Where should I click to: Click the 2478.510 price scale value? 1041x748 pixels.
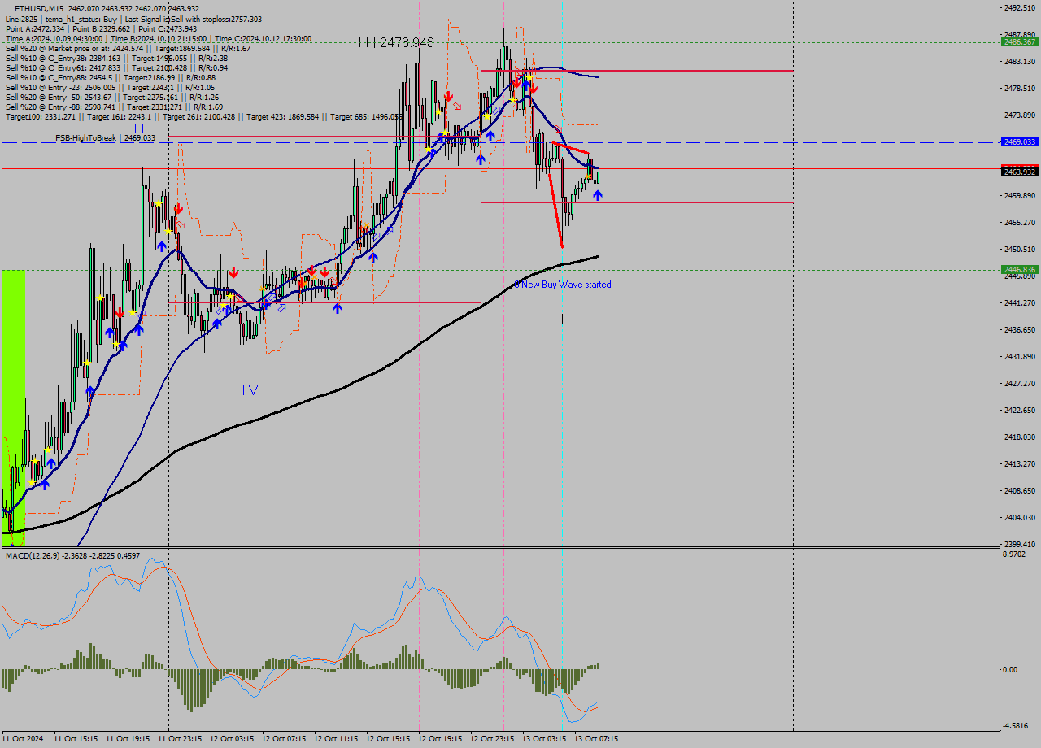pos(1019,88)
